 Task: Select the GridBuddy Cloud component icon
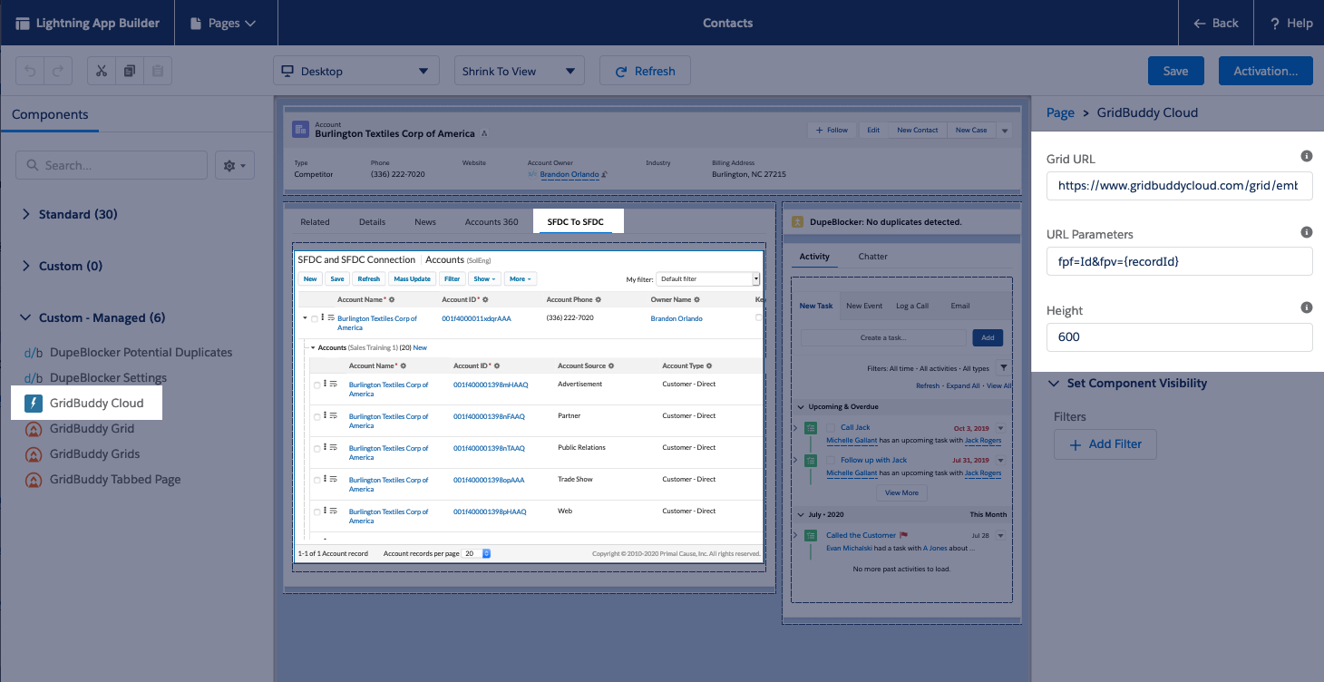click(x=34, y=403)
